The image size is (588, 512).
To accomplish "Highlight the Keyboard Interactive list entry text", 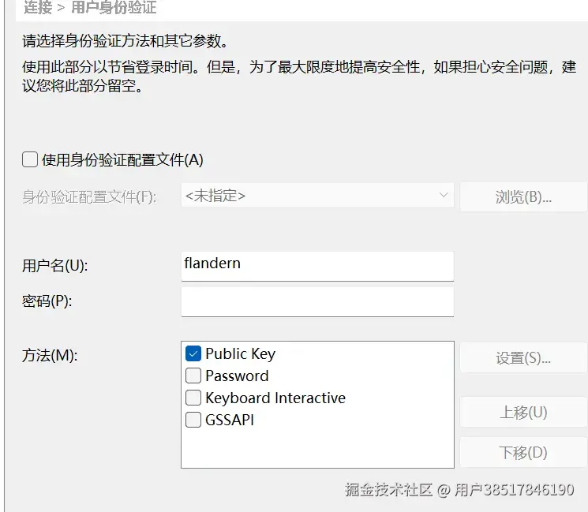I will (275, 398).
